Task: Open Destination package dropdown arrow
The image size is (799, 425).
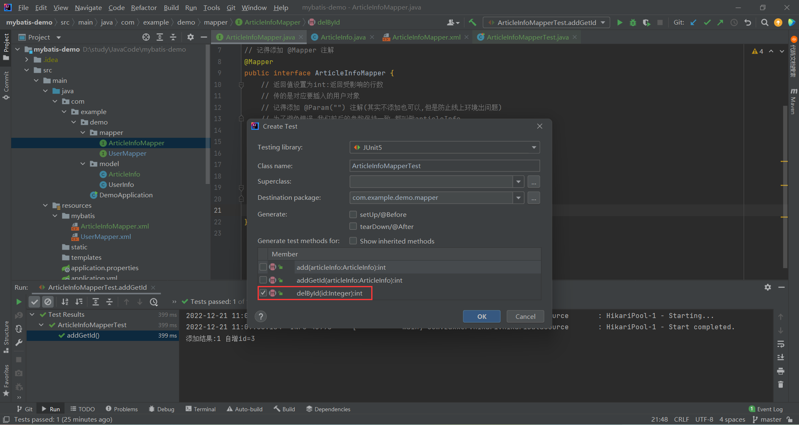Action: 518,198
